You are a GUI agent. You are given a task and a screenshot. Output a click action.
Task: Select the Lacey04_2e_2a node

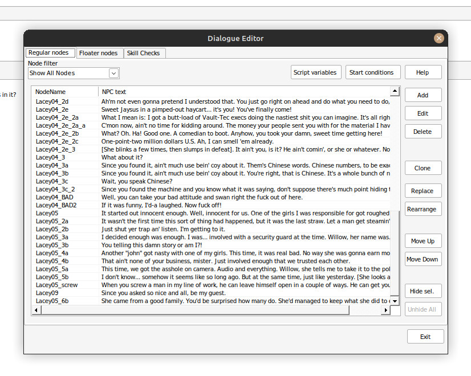pos(211,117)
